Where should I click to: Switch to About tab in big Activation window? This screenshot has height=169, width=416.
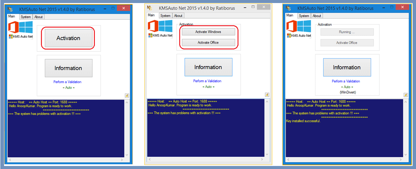point(38,17)
